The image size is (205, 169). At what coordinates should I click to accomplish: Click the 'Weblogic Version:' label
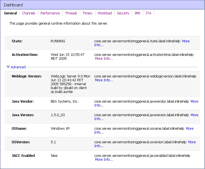(27, 76)
